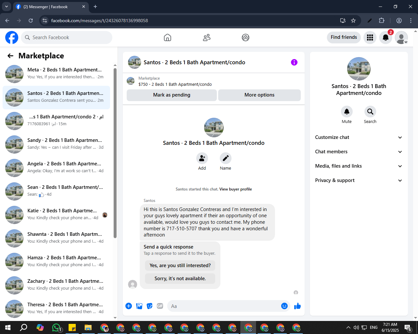
Task: Choose a sticker icon in composer
Action: click(150, 306)
